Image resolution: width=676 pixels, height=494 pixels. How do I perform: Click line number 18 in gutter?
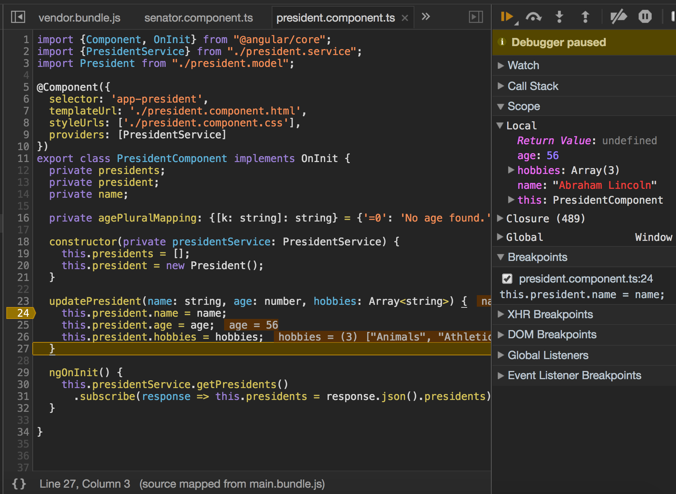click(23, 242)
